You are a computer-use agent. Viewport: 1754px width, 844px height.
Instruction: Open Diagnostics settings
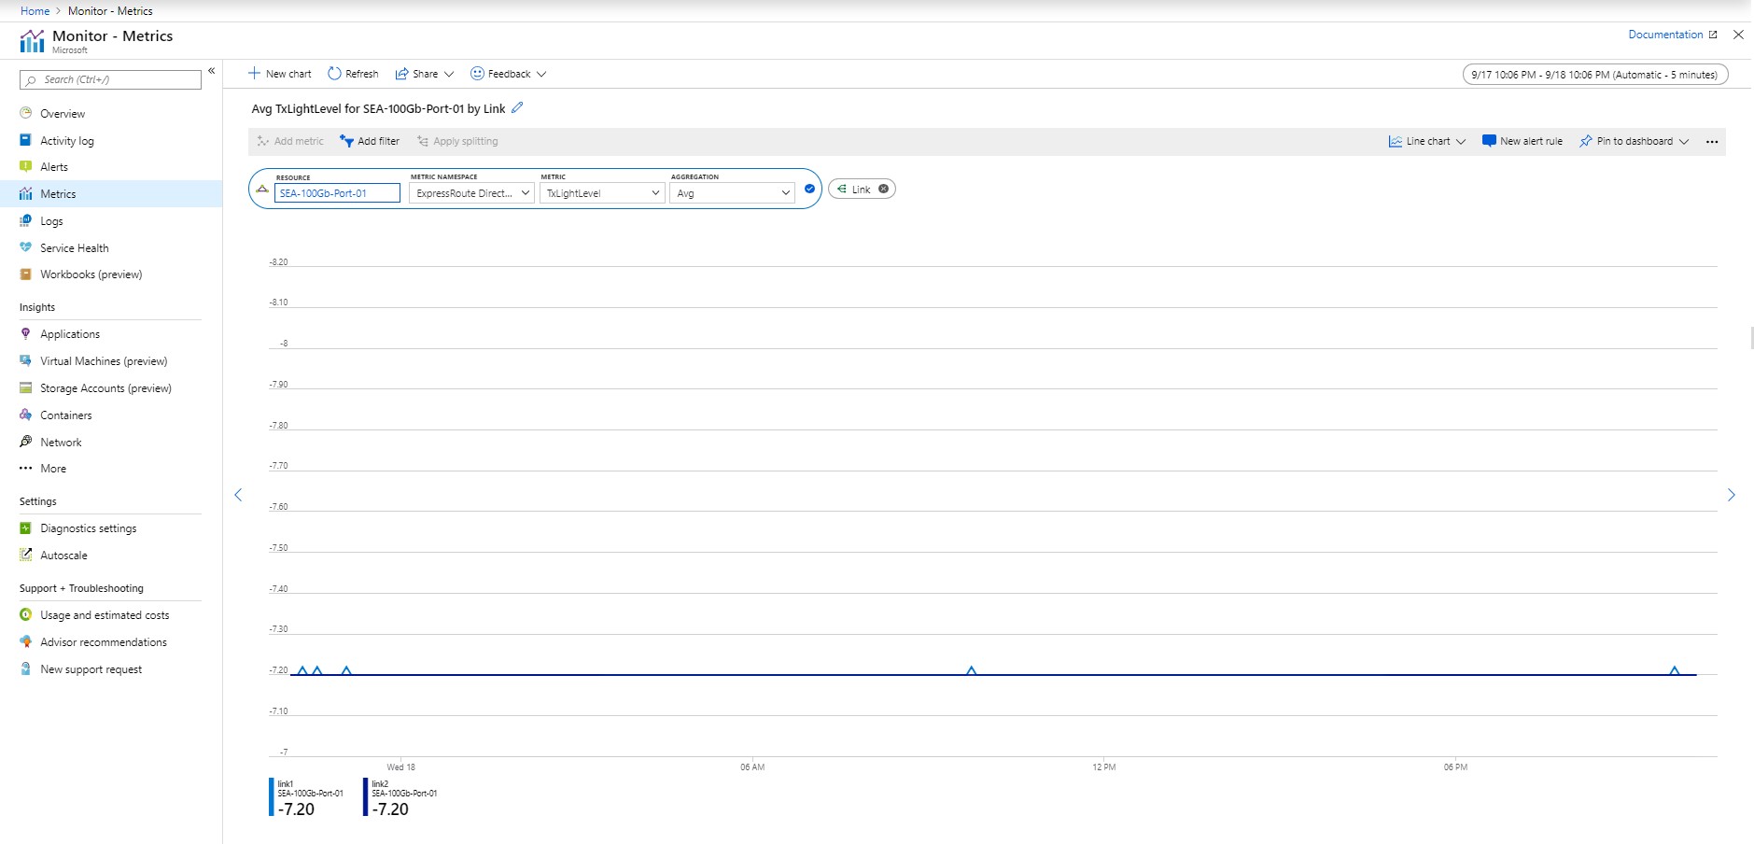(x=89, y=527)
